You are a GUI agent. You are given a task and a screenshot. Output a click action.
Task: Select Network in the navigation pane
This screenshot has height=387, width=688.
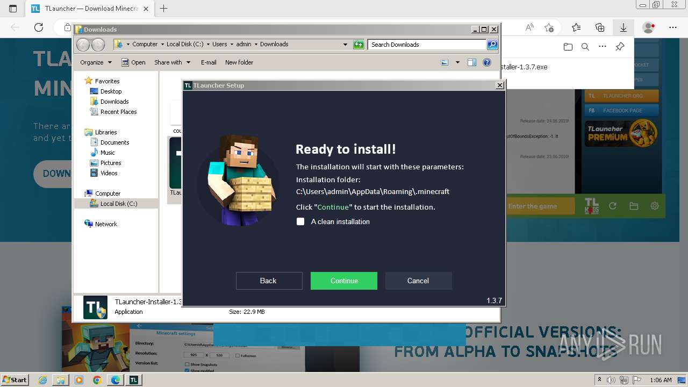(x=106, y=224)
